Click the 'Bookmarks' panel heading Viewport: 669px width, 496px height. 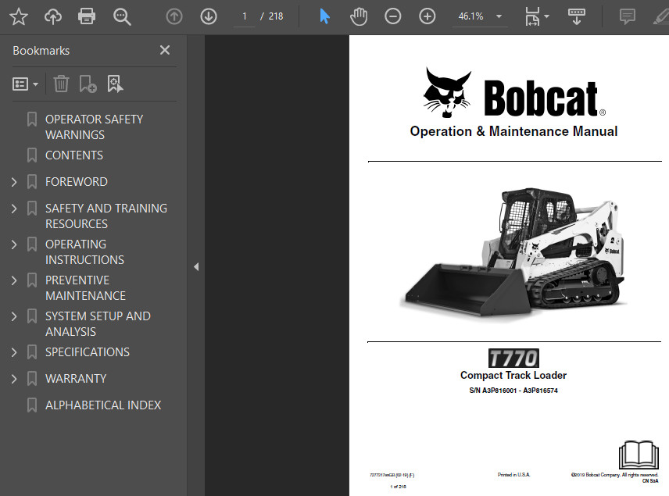[x=41, y=51]
